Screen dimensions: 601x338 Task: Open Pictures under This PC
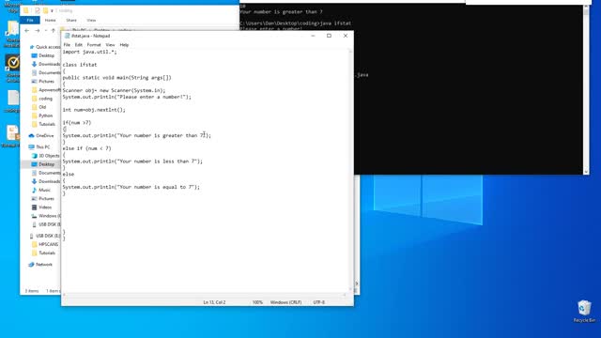[x=46, y=198]
